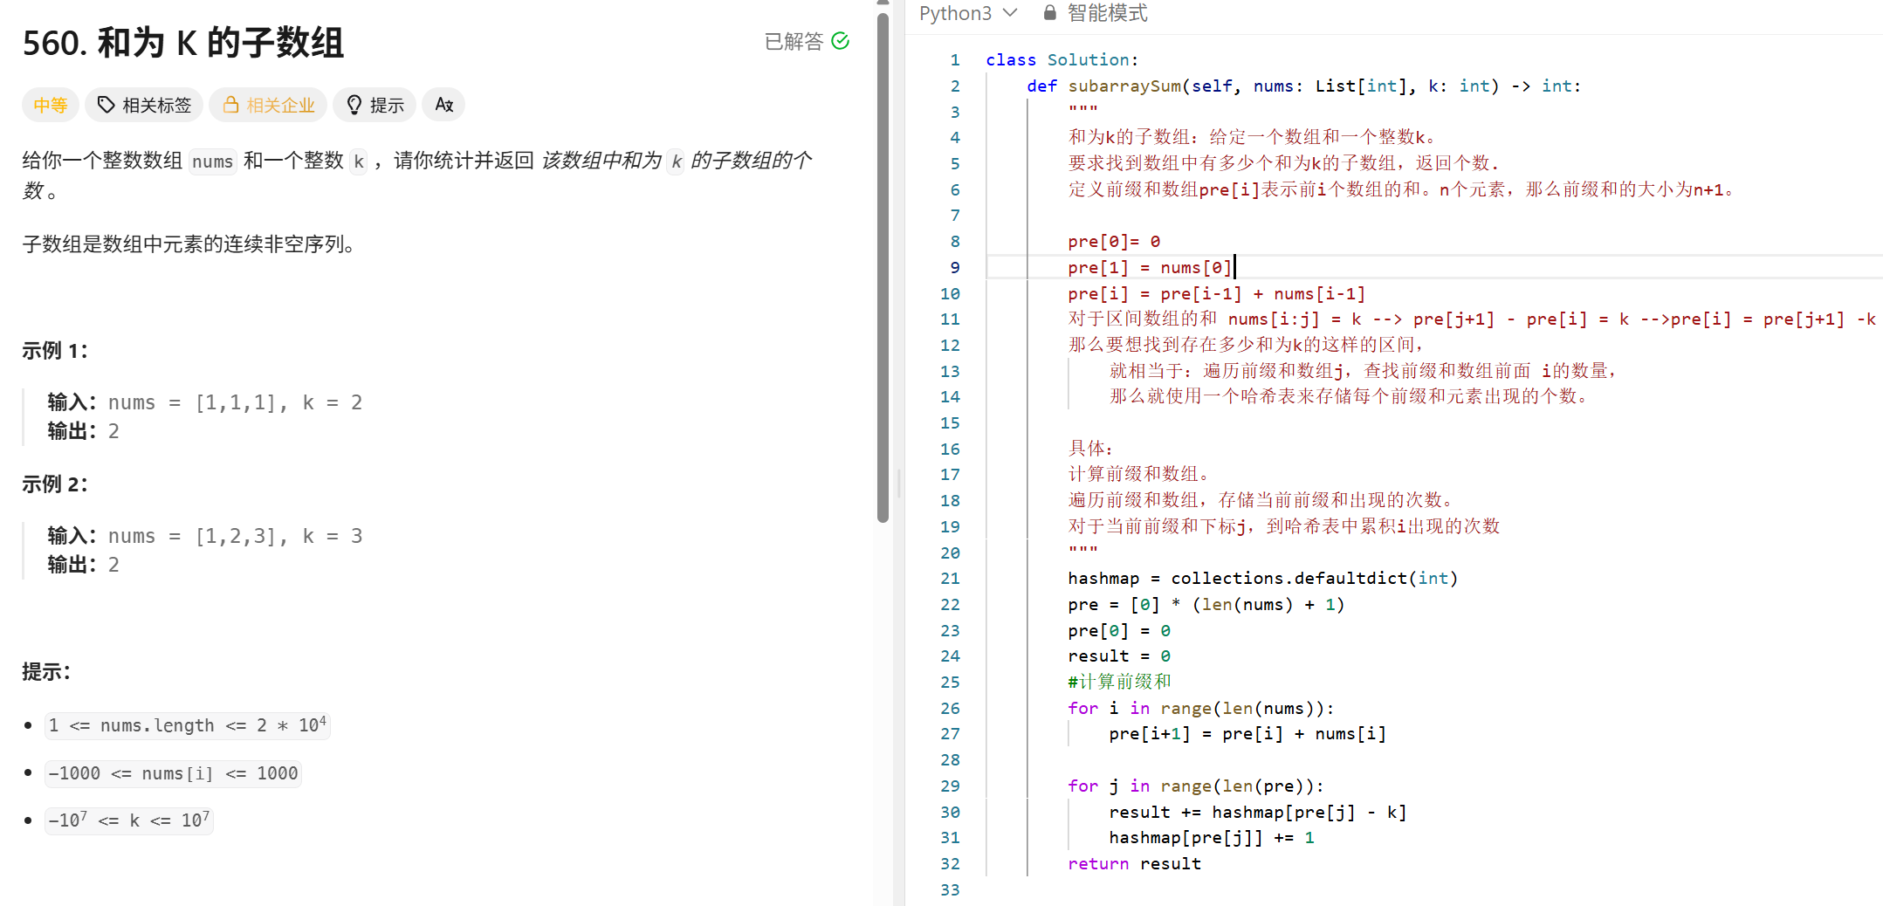Click line 22 'pre = [0] * (len(nums) + 1)'

pyautogui.click(x=1206, y=604)
